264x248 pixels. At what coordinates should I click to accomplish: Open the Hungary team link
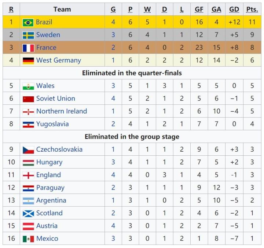pos(49,162)
